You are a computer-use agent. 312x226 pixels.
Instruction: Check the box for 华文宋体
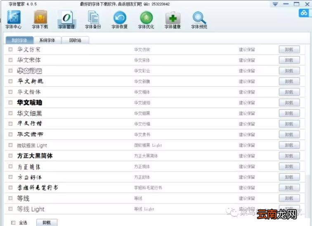click(11, 60)
